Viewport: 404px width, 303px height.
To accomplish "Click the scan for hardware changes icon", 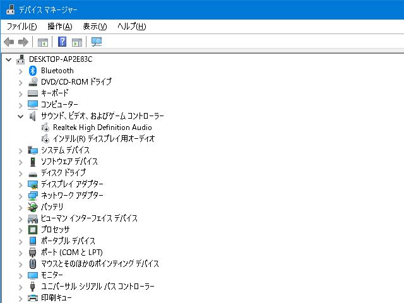I will (x=97, y=42).
